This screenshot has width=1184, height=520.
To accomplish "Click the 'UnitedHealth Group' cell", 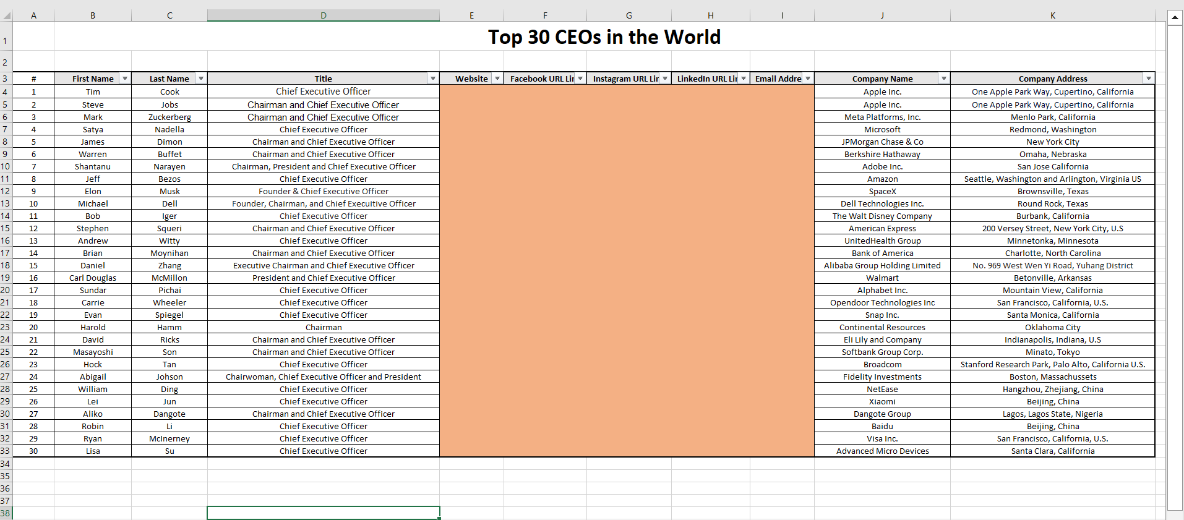I will 882,241.
